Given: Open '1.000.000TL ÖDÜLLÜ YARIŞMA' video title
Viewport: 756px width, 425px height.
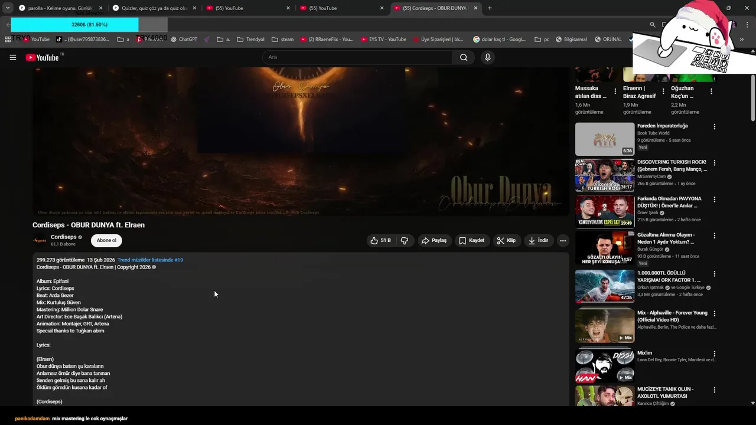Looking at the screenshot, I should [669, 276].
